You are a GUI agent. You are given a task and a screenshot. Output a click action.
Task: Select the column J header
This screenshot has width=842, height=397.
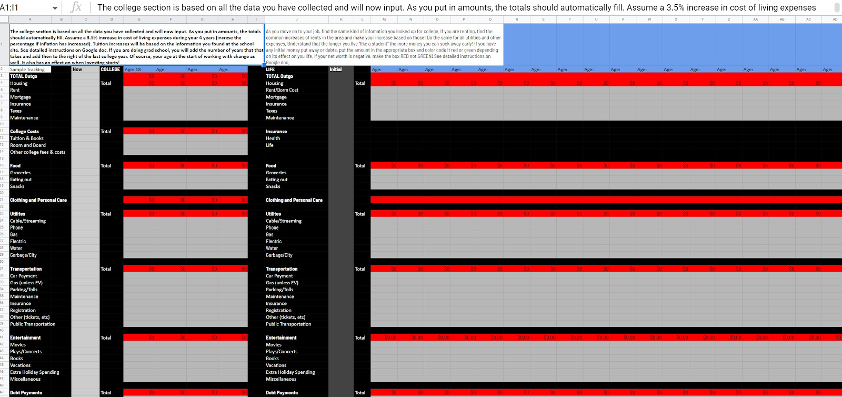(296, 19)
